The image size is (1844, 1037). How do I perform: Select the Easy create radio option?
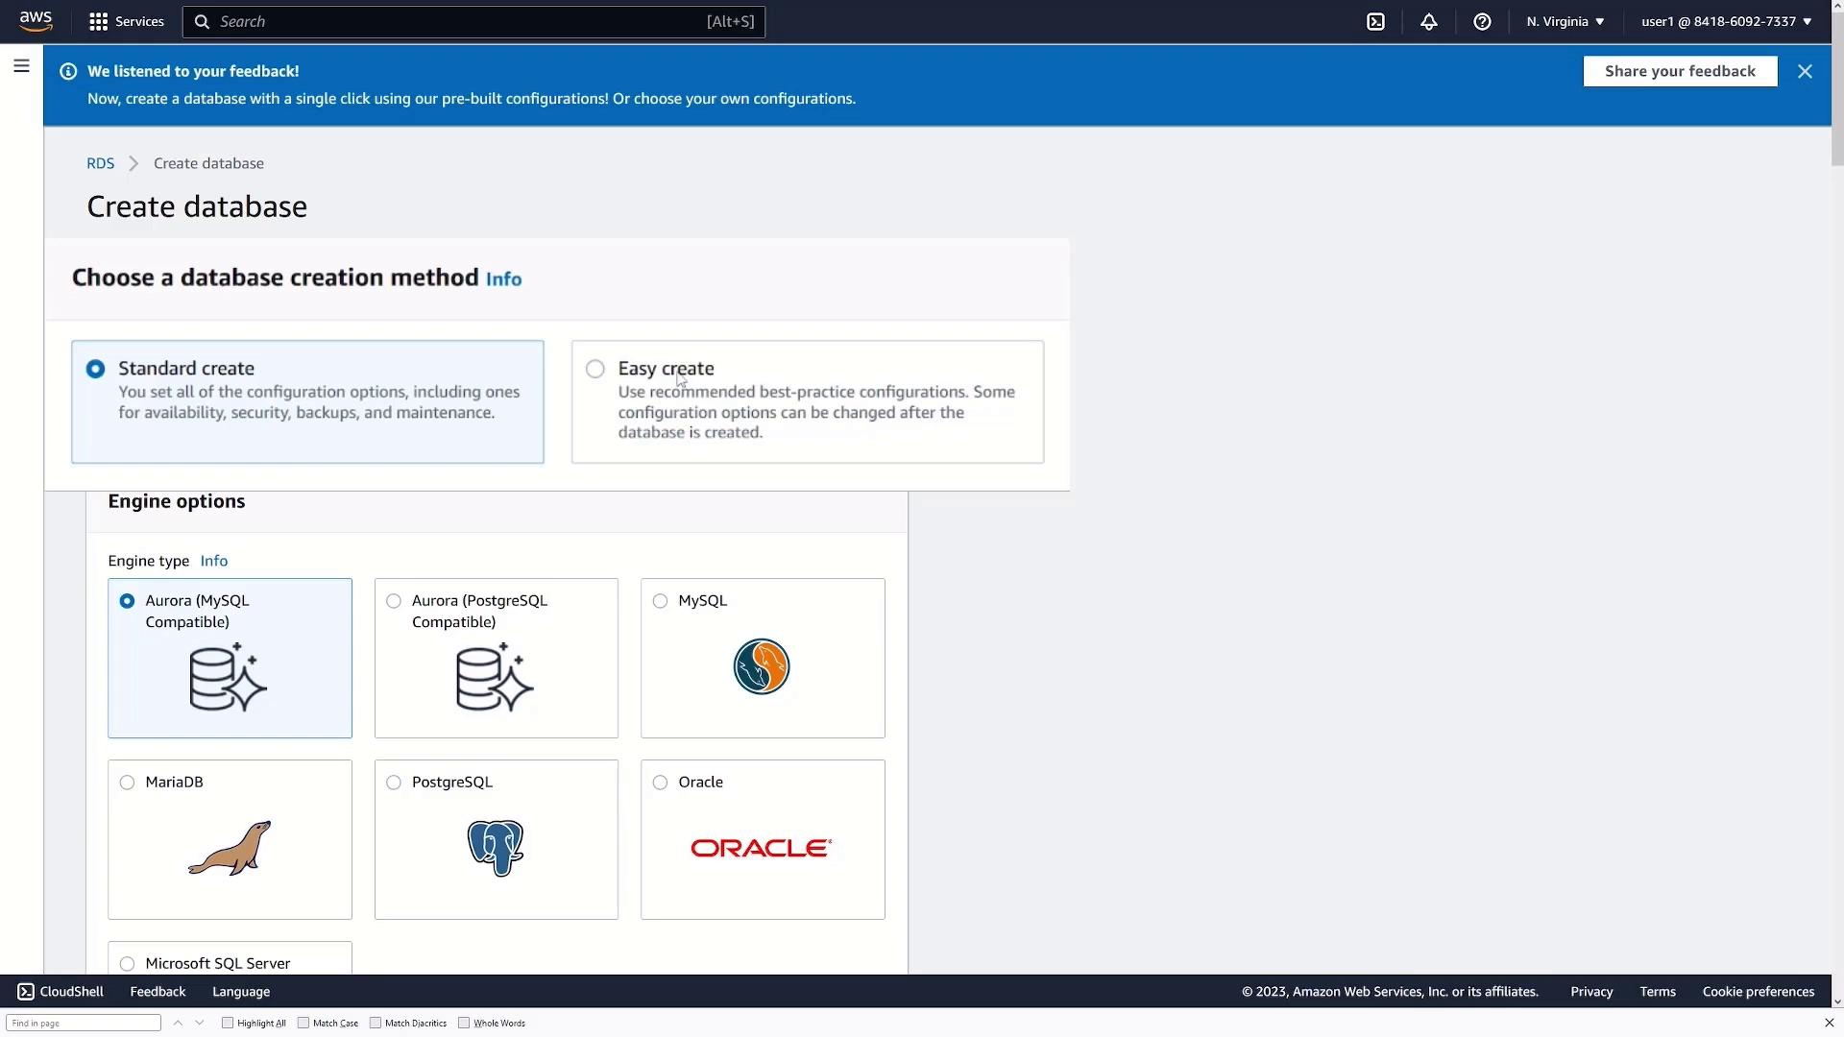coord(595,369)
